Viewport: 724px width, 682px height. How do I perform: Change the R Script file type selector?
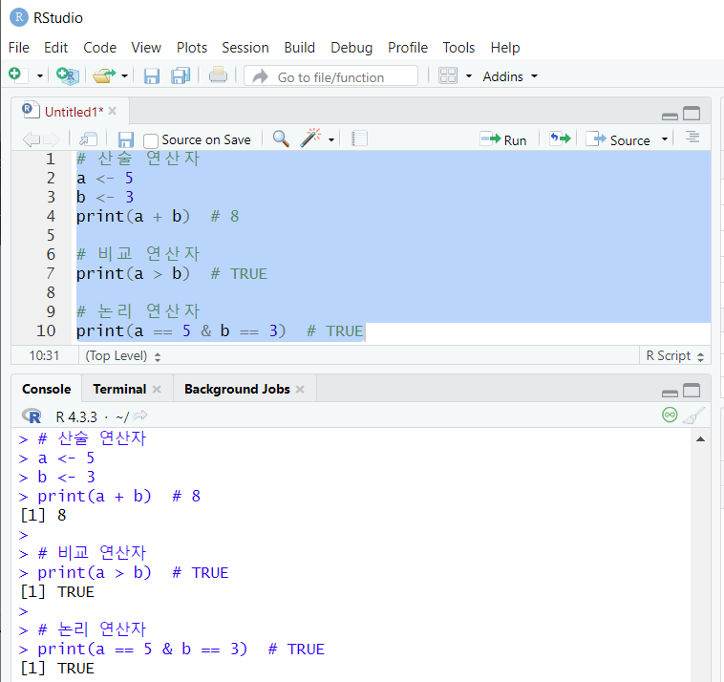[674, 356]
